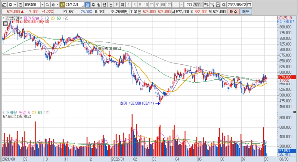
Task: Switch to 월 monthly chart period
Action: point(98,5)
